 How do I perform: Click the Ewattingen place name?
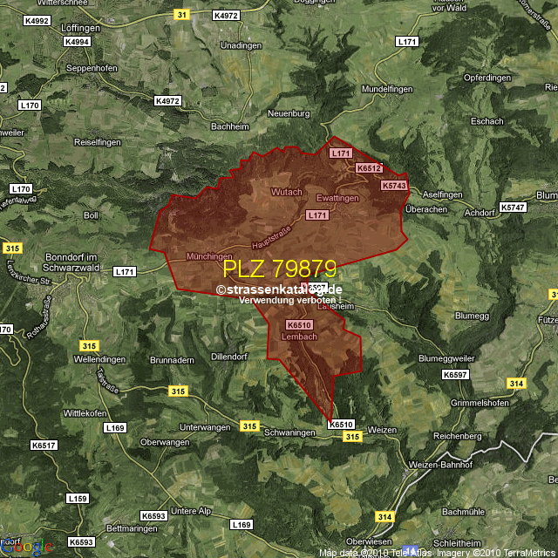(337, 199)
